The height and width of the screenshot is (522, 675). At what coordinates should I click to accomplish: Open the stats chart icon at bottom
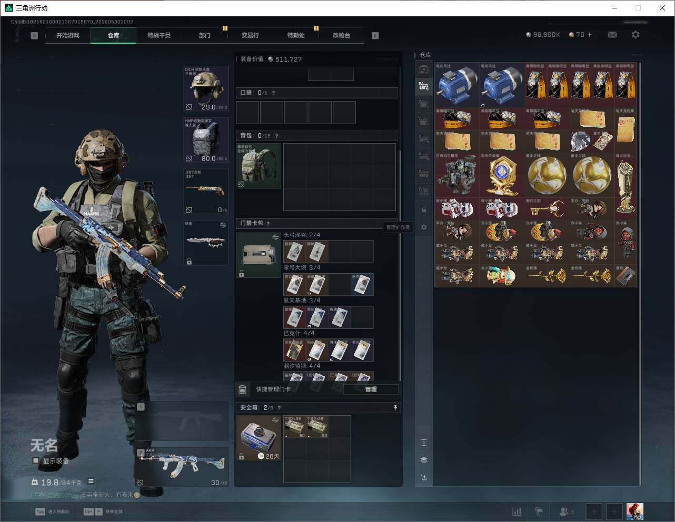517,511
